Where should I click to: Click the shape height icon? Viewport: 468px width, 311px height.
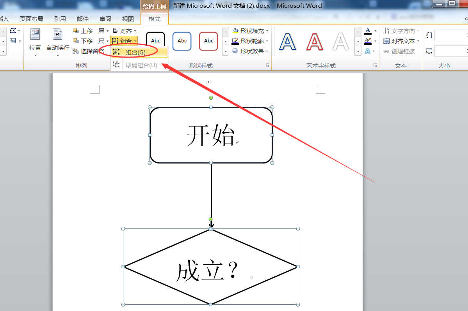[429, 35]
